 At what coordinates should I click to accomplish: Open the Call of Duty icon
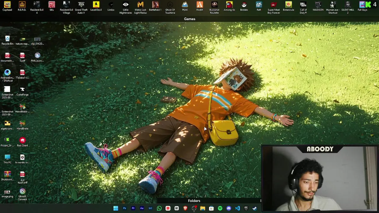pyautogui.click(x=303, y=8)
